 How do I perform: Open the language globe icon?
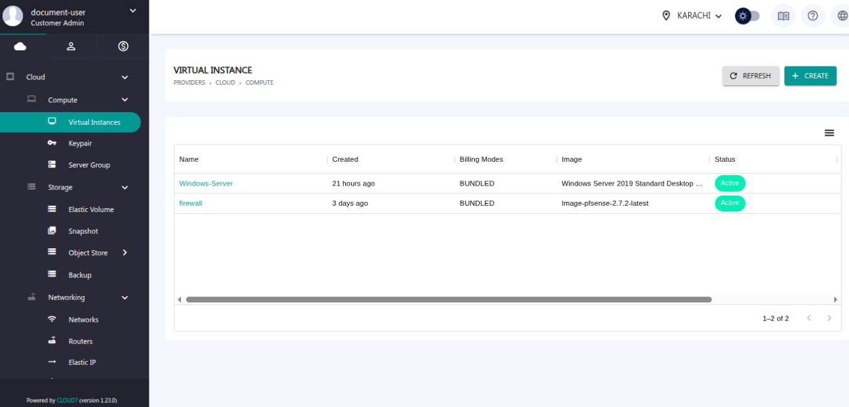[x=841, y=16]
